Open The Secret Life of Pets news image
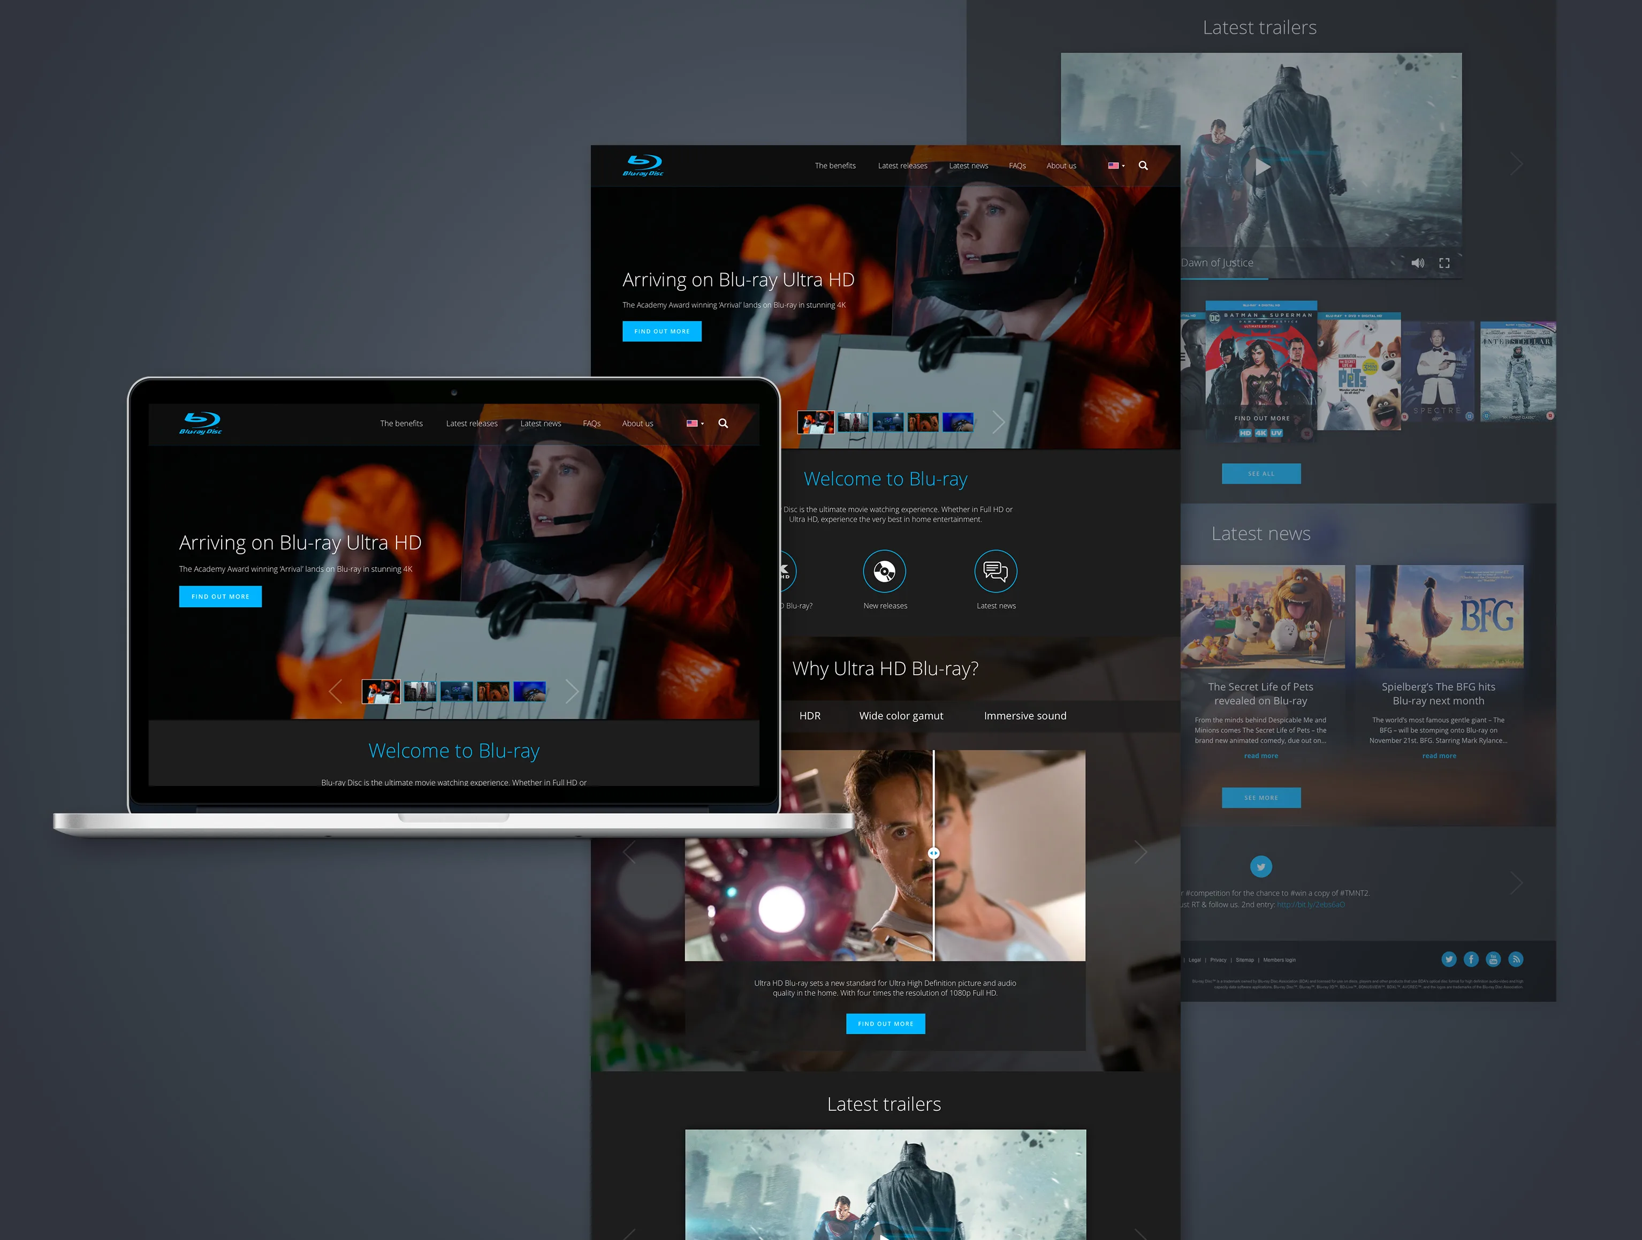The image size is (1642, 1240). coord(1263,616)
